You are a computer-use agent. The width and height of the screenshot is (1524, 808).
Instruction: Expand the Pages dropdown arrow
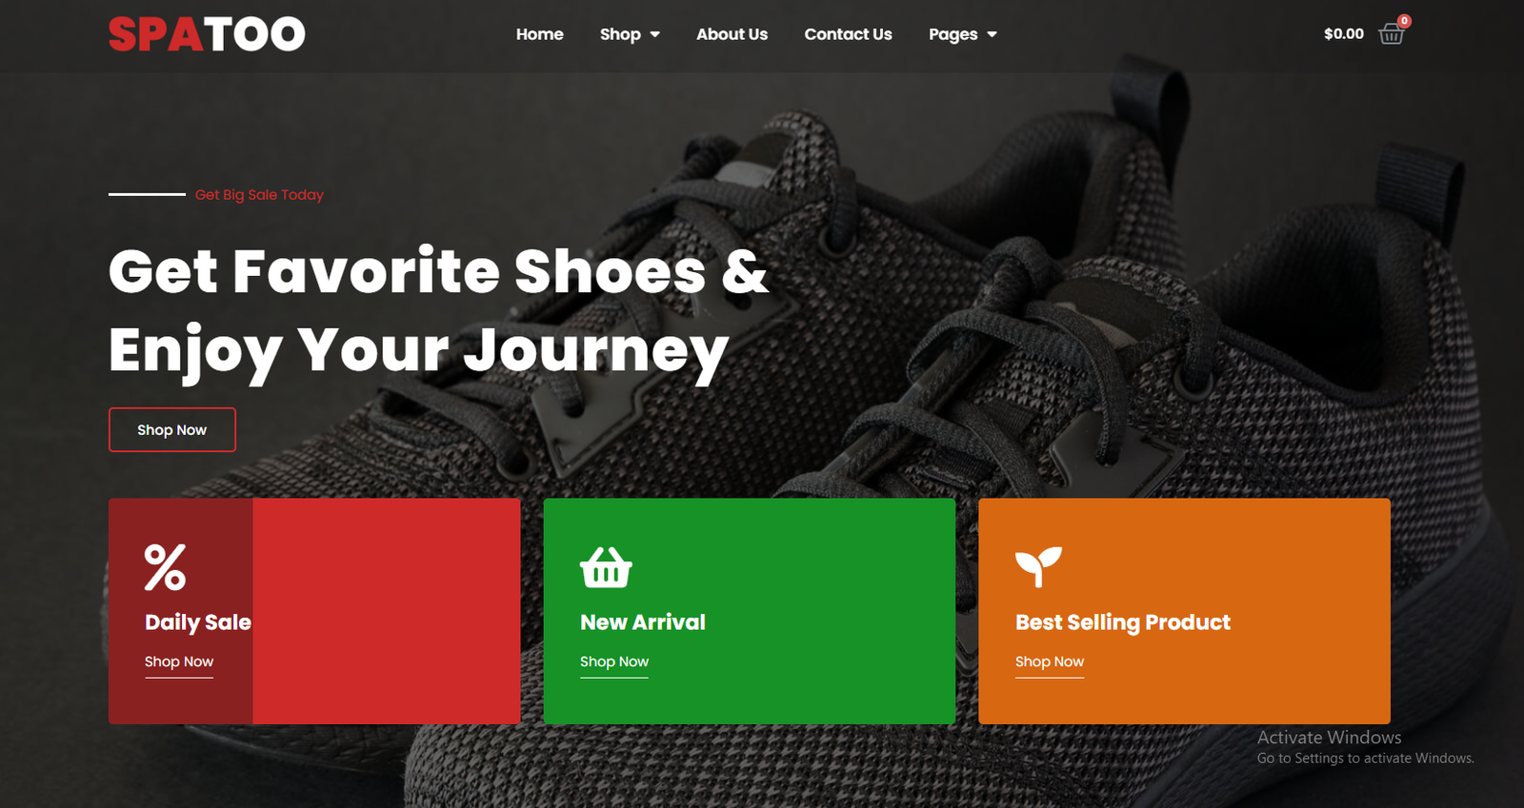click(x=992, y=34)
